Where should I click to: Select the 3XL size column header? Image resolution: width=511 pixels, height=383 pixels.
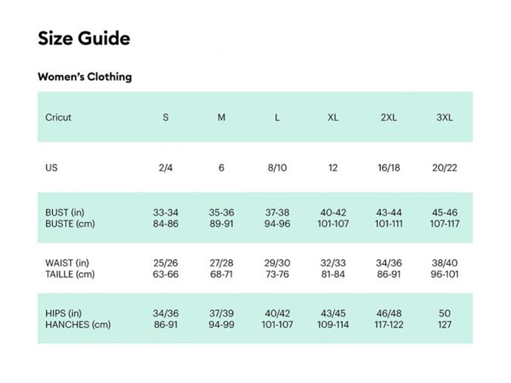(445, 117)
